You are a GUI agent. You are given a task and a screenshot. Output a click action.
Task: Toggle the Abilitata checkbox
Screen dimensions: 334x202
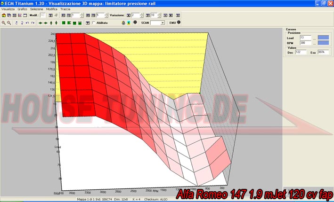click(x=94, y=23)
